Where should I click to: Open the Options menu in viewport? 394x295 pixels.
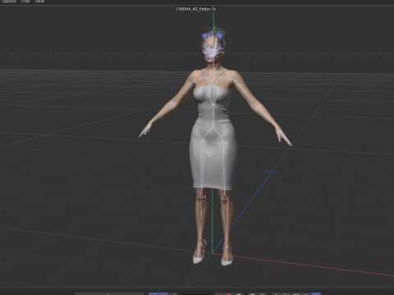9,2
